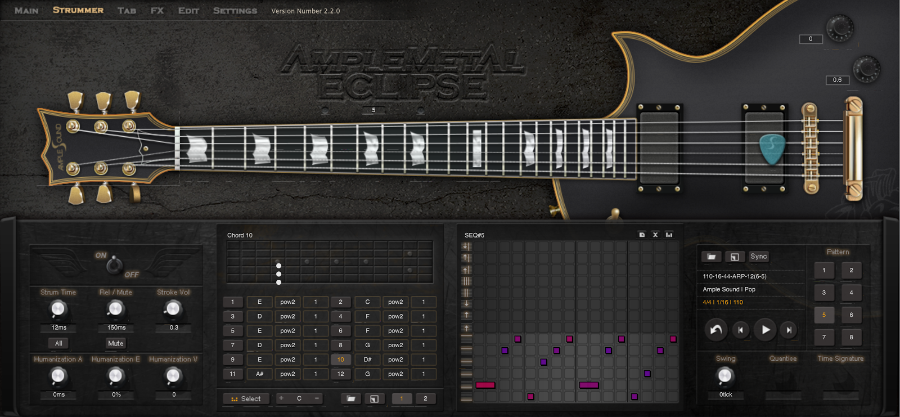Click the Stroke Vol knob
The height and width of the screenshot is (417, 900).
[x=173, y=308]
